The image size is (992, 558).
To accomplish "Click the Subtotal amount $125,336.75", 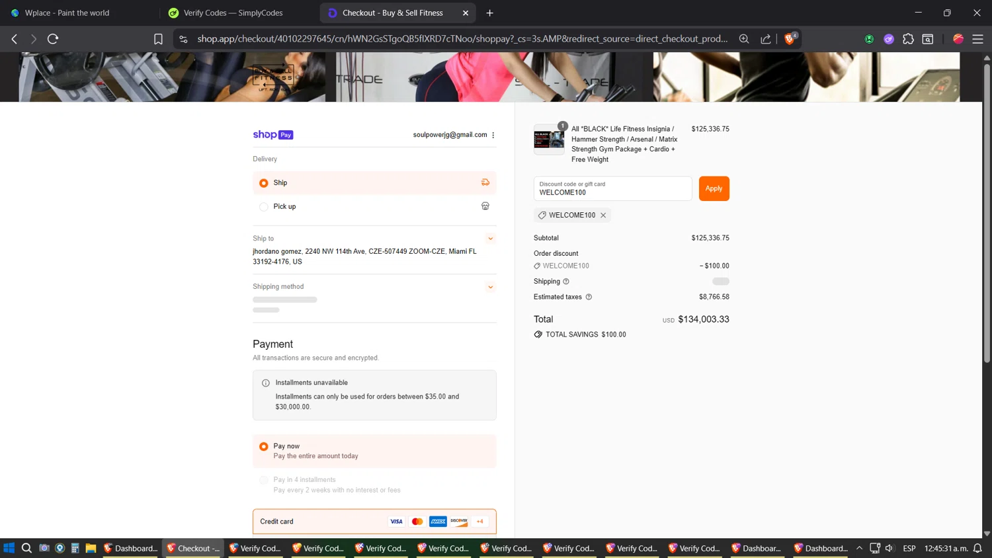I will pyautogui.click(x=710, y=238).
